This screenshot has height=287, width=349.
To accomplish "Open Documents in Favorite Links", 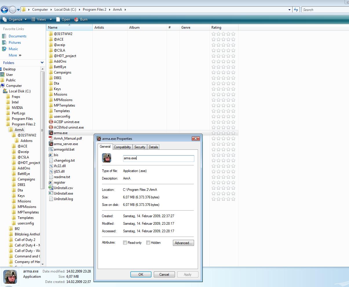I will (17, 36).
